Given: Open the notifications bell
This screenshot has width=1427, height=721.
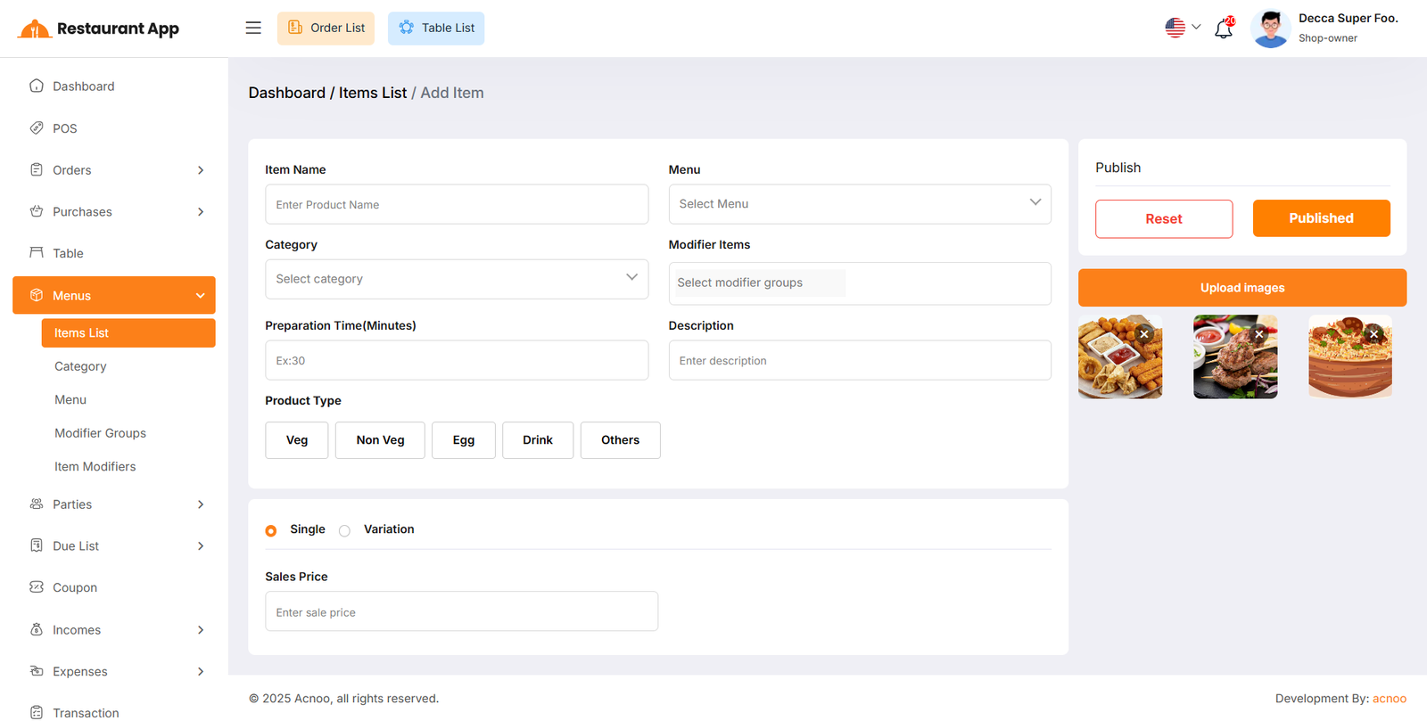Looking at the screenshot, I should coord(1224,29).
